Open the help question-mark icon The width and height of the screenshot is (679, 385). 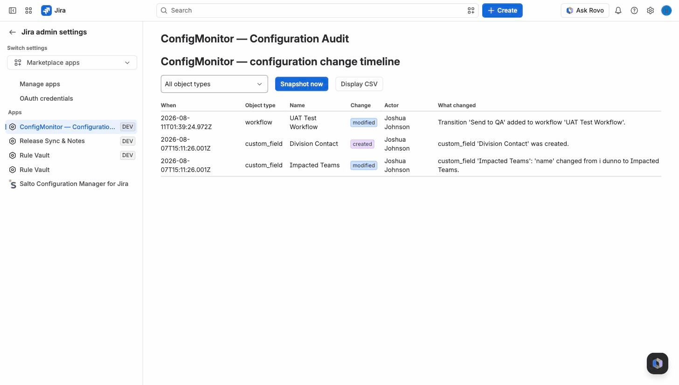tap(634, 10)
